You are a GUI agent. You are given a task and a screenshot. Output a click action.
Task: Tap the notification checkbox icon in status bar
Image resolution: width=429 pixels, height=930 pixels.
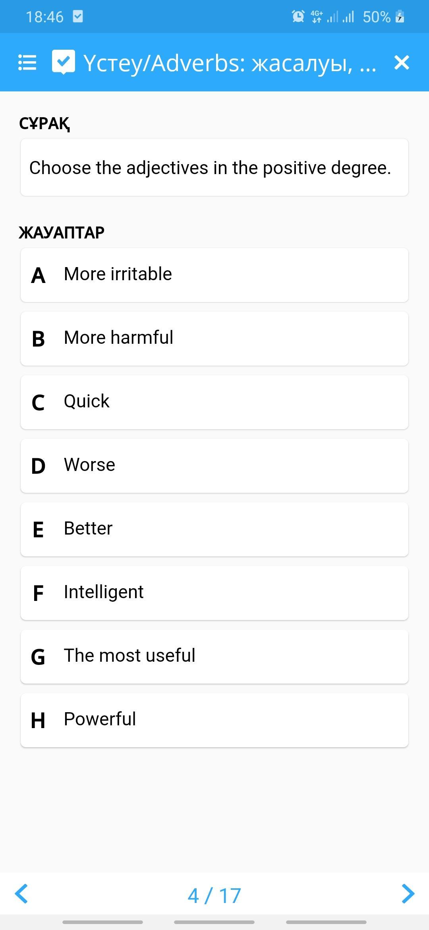click(x=78, y=17)
